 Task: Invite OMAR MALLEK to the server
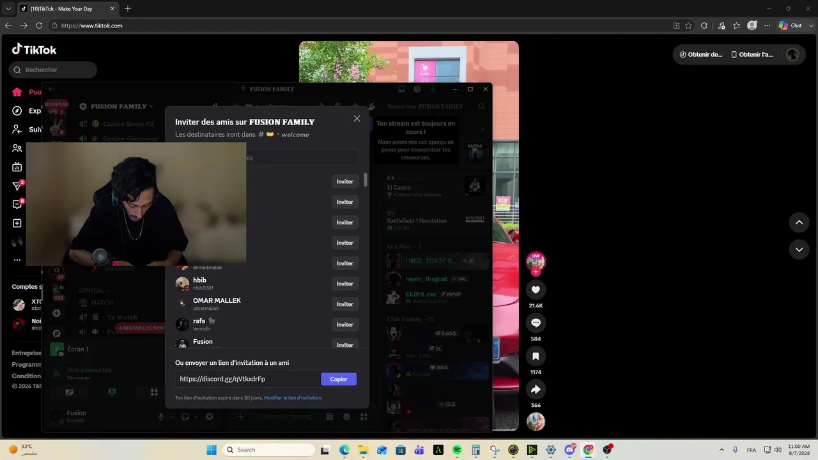coord(345,304)
